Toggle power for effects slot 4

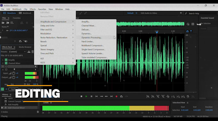click(6, 69)
